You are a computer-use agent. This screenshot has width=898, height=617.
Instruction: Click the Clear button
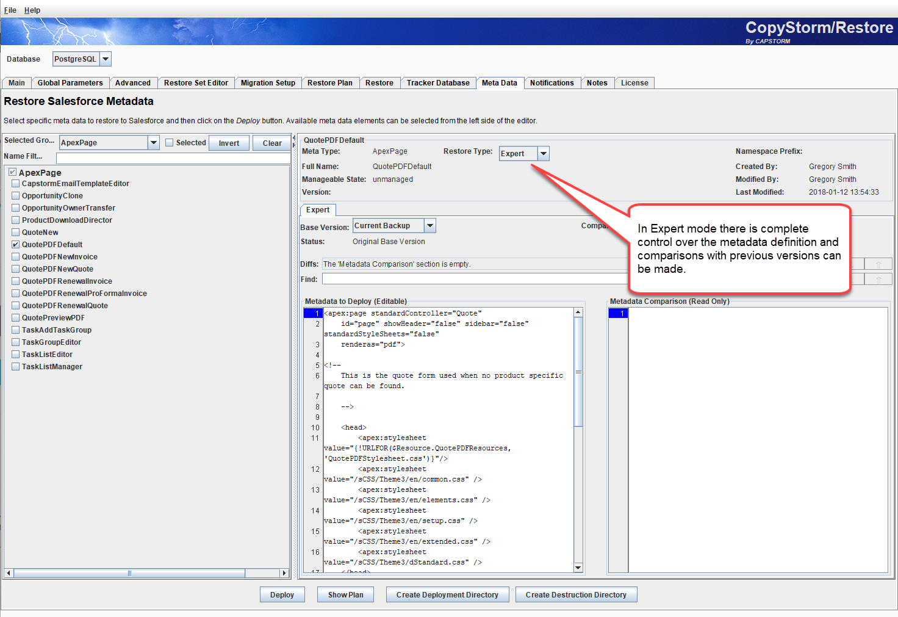point(272,143)
